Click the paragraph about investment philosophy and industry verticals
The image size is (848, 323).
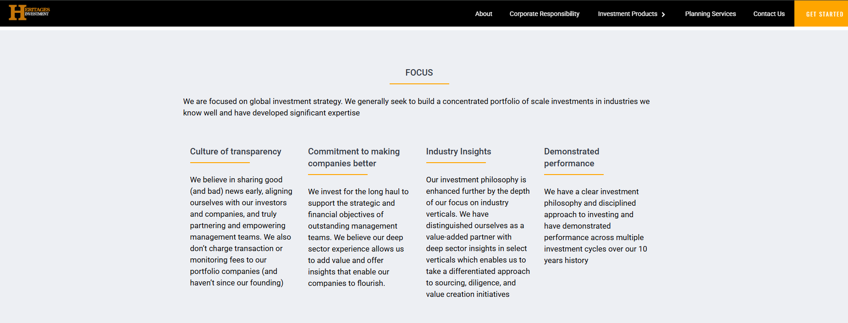pos(478,237)
